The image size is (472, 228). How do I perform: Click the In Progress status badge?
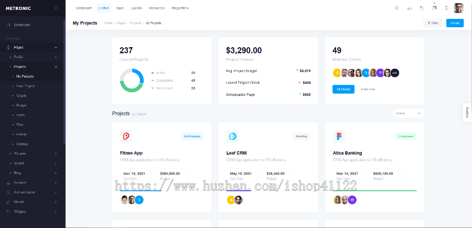point(192,136)
